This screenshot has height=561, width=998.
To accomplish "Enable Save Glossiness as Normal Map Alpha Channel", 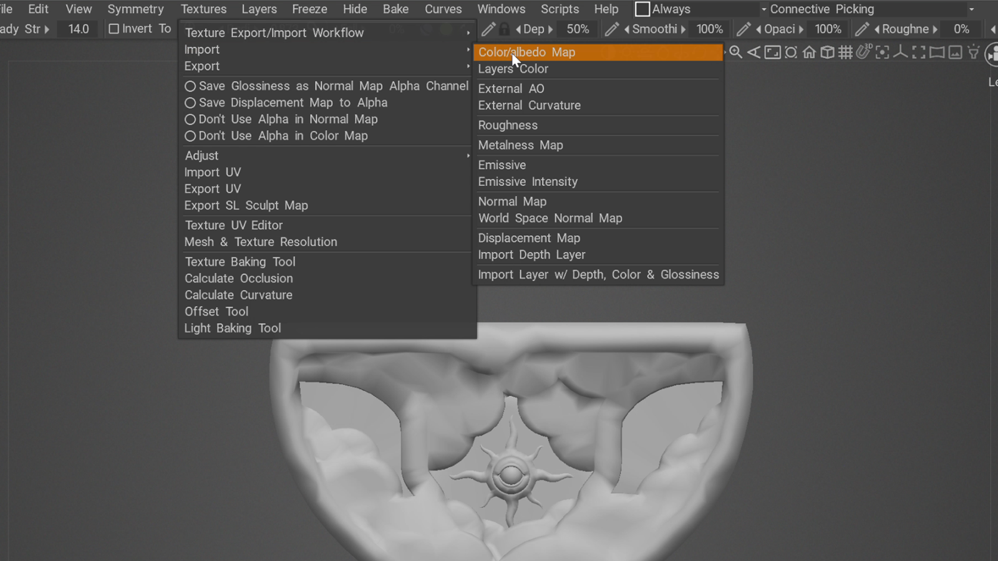I will pos(326,86).
